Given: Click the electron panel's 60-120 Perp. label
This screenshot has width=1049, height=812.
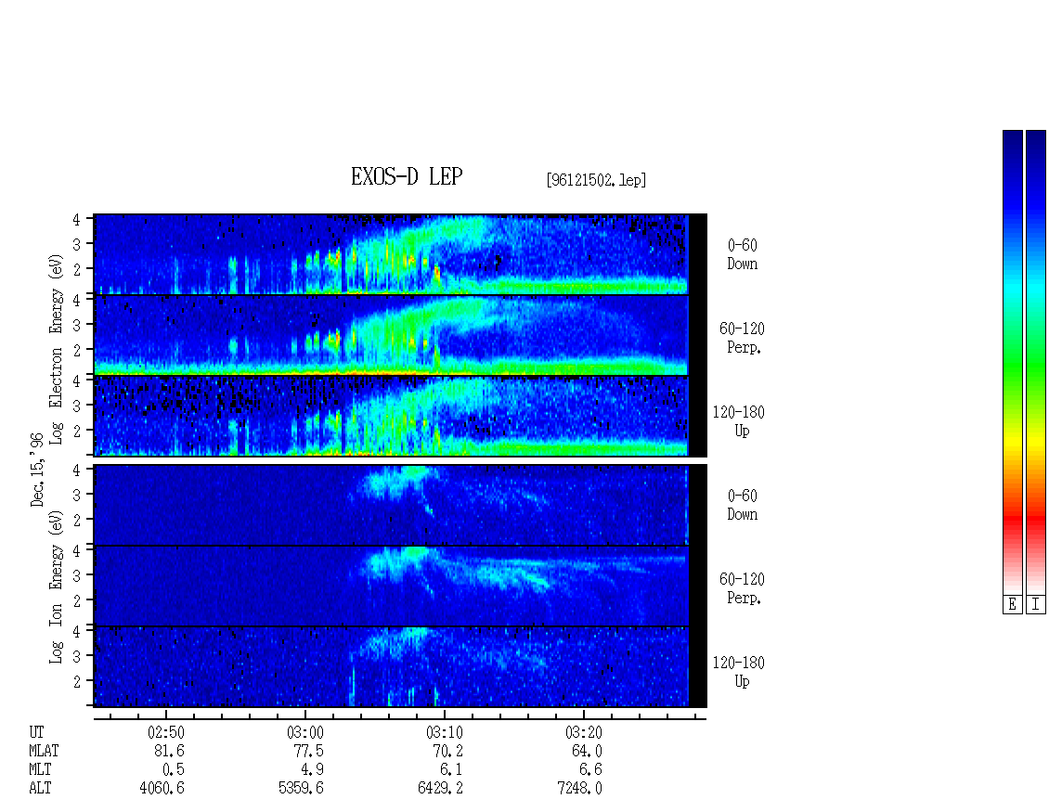Looking at the screenshot, I should click(x=742, y=338).
